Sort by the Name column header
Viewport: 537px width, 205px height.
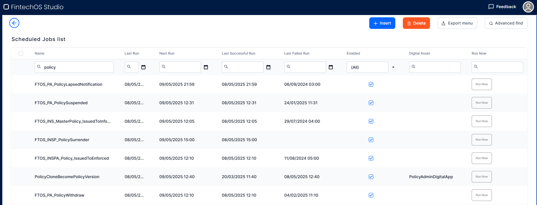(x=40, y=53)
